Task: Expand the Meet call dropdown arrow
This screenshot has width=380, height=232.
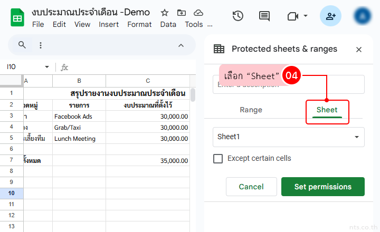Action: pyautogui.click(x=306, y=16)
